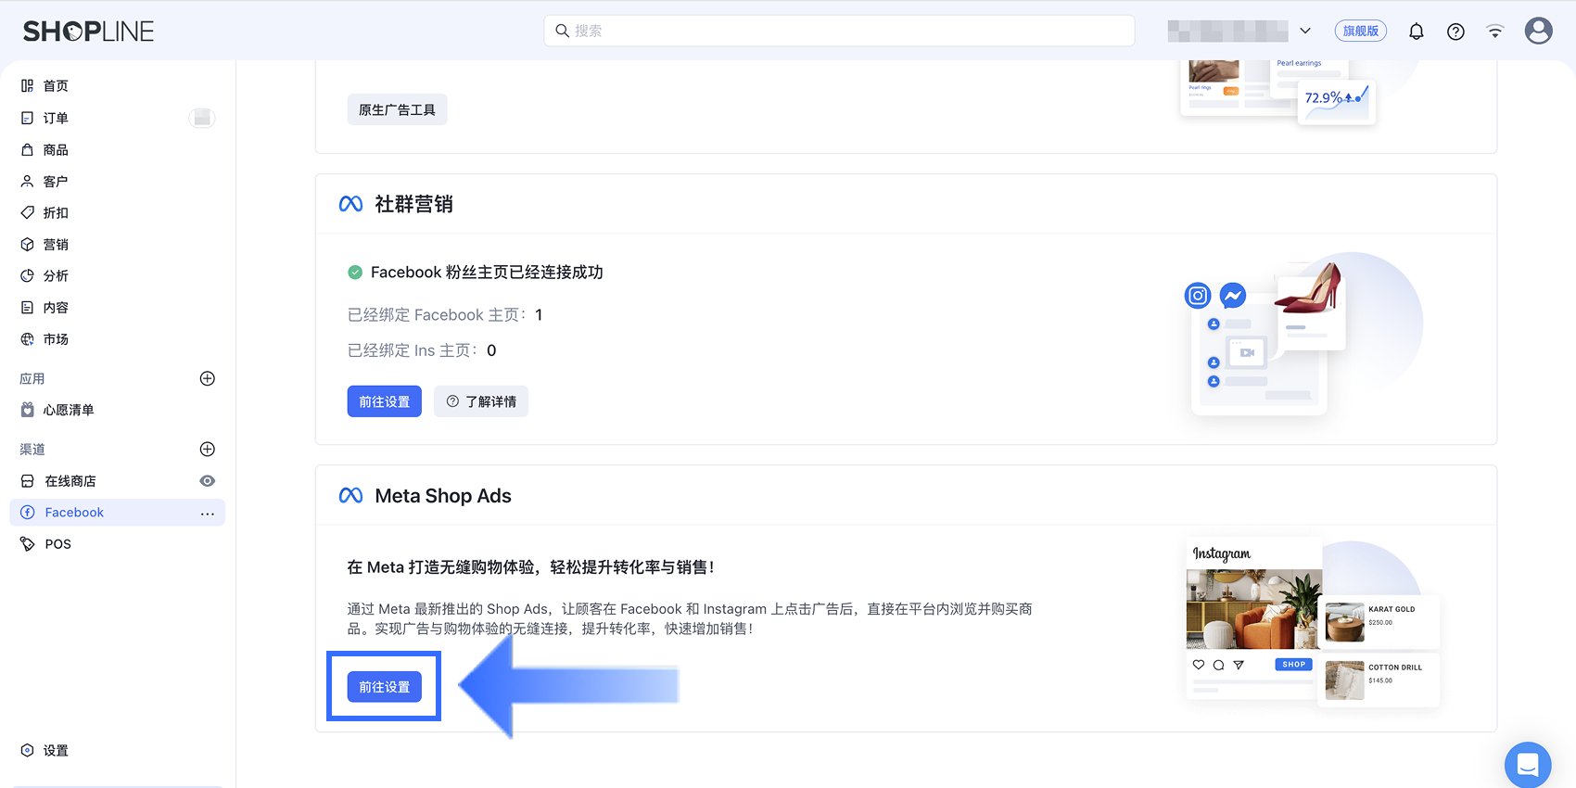Image resolution: width=1576 pixels, height=788 pixels.
Task: Click the 社群营销 heading
Action: [x=413, y=204]
